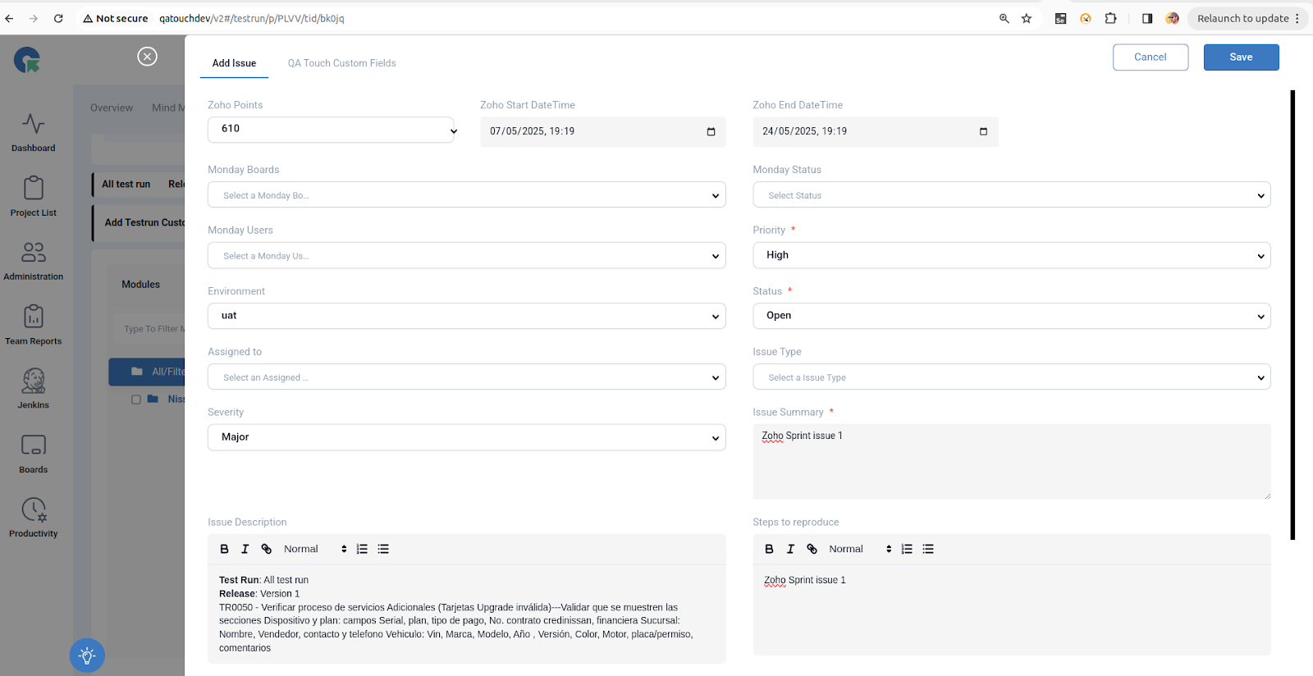Open calendar picker for Zoho Start DateTime
The image size is (1313, 676).
pyautogui.click(x=711, y=131)
